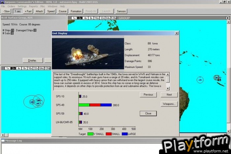Set lower-left unit map zoom to 16x
The width and height of the screenshot is (231, 154).
(x=30, y=68)
